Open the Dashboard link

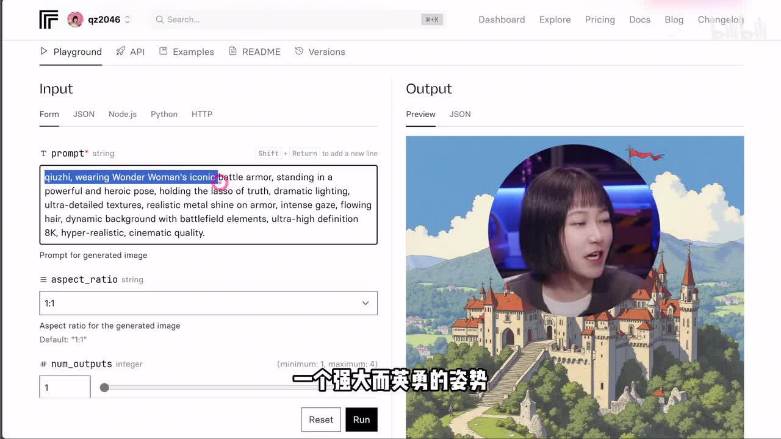coord(502,20)
